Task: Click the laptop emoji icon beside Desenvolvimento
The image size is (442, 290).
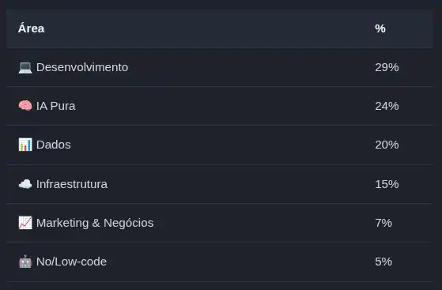Action: [x=25, y=68]
